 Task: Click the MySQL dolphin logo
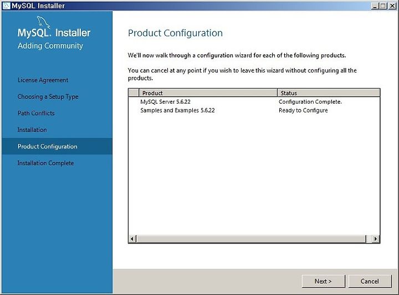[x=43, y=22]
